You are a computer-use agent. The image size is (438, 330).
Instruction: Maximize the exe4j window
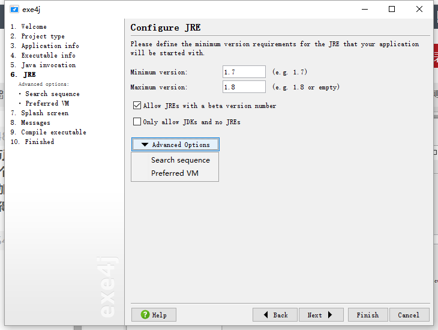click(392, 9)
